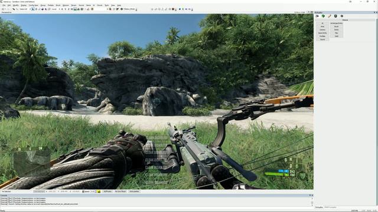Activate the Select Terrain tool
This screenshot has height=212, width=378.
45,9
